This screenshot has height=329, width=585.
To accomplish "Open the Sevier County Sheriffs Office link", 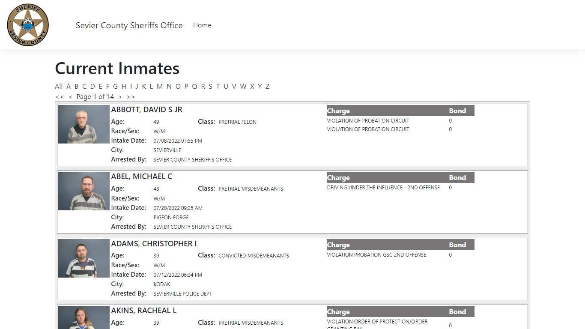I will pos(129,25).
